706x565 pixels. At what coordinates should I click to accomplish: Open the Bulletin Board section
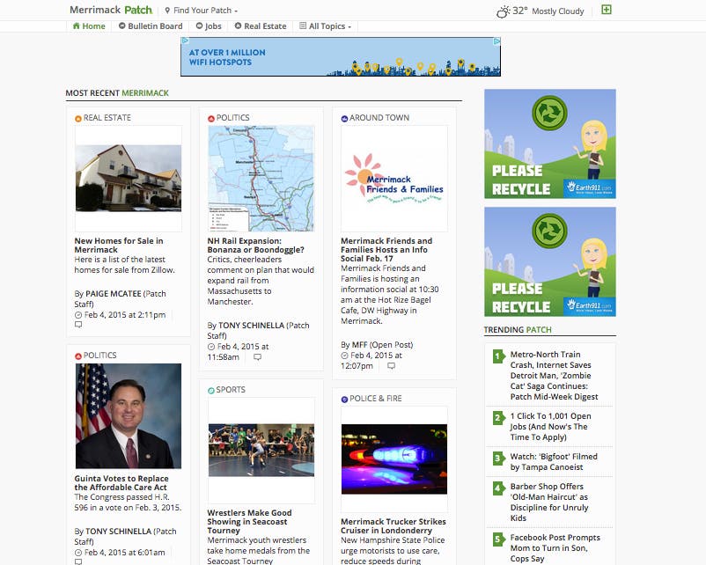tap(151, 26)
